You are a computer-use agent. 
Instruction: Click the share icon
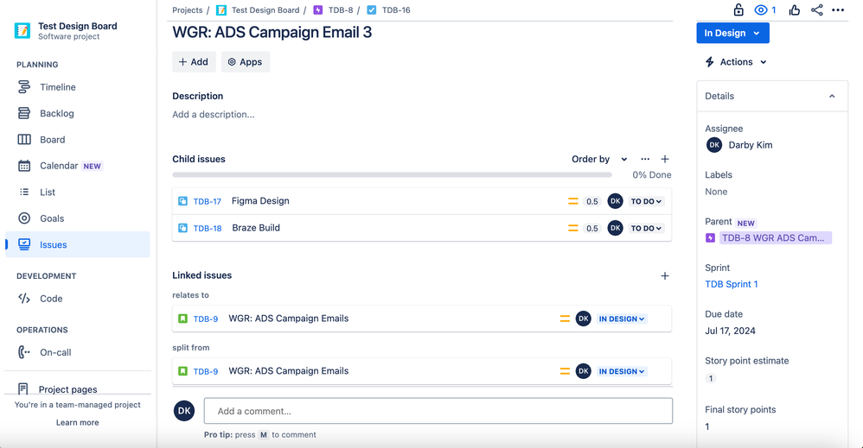817,9
